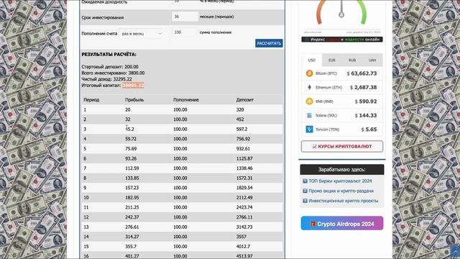Image resolution: width=460 pixels, height=259 pixels.
Task: Click the gift icon on Crypto Airdrops banner
Action: click(313, 224)
